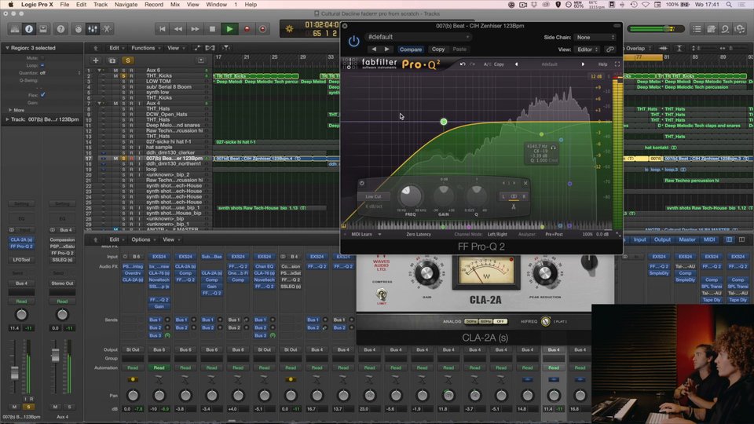This screenshot has width=754, height=424.
Task: Open the #default preset dropdown
Action: [418, 37]
